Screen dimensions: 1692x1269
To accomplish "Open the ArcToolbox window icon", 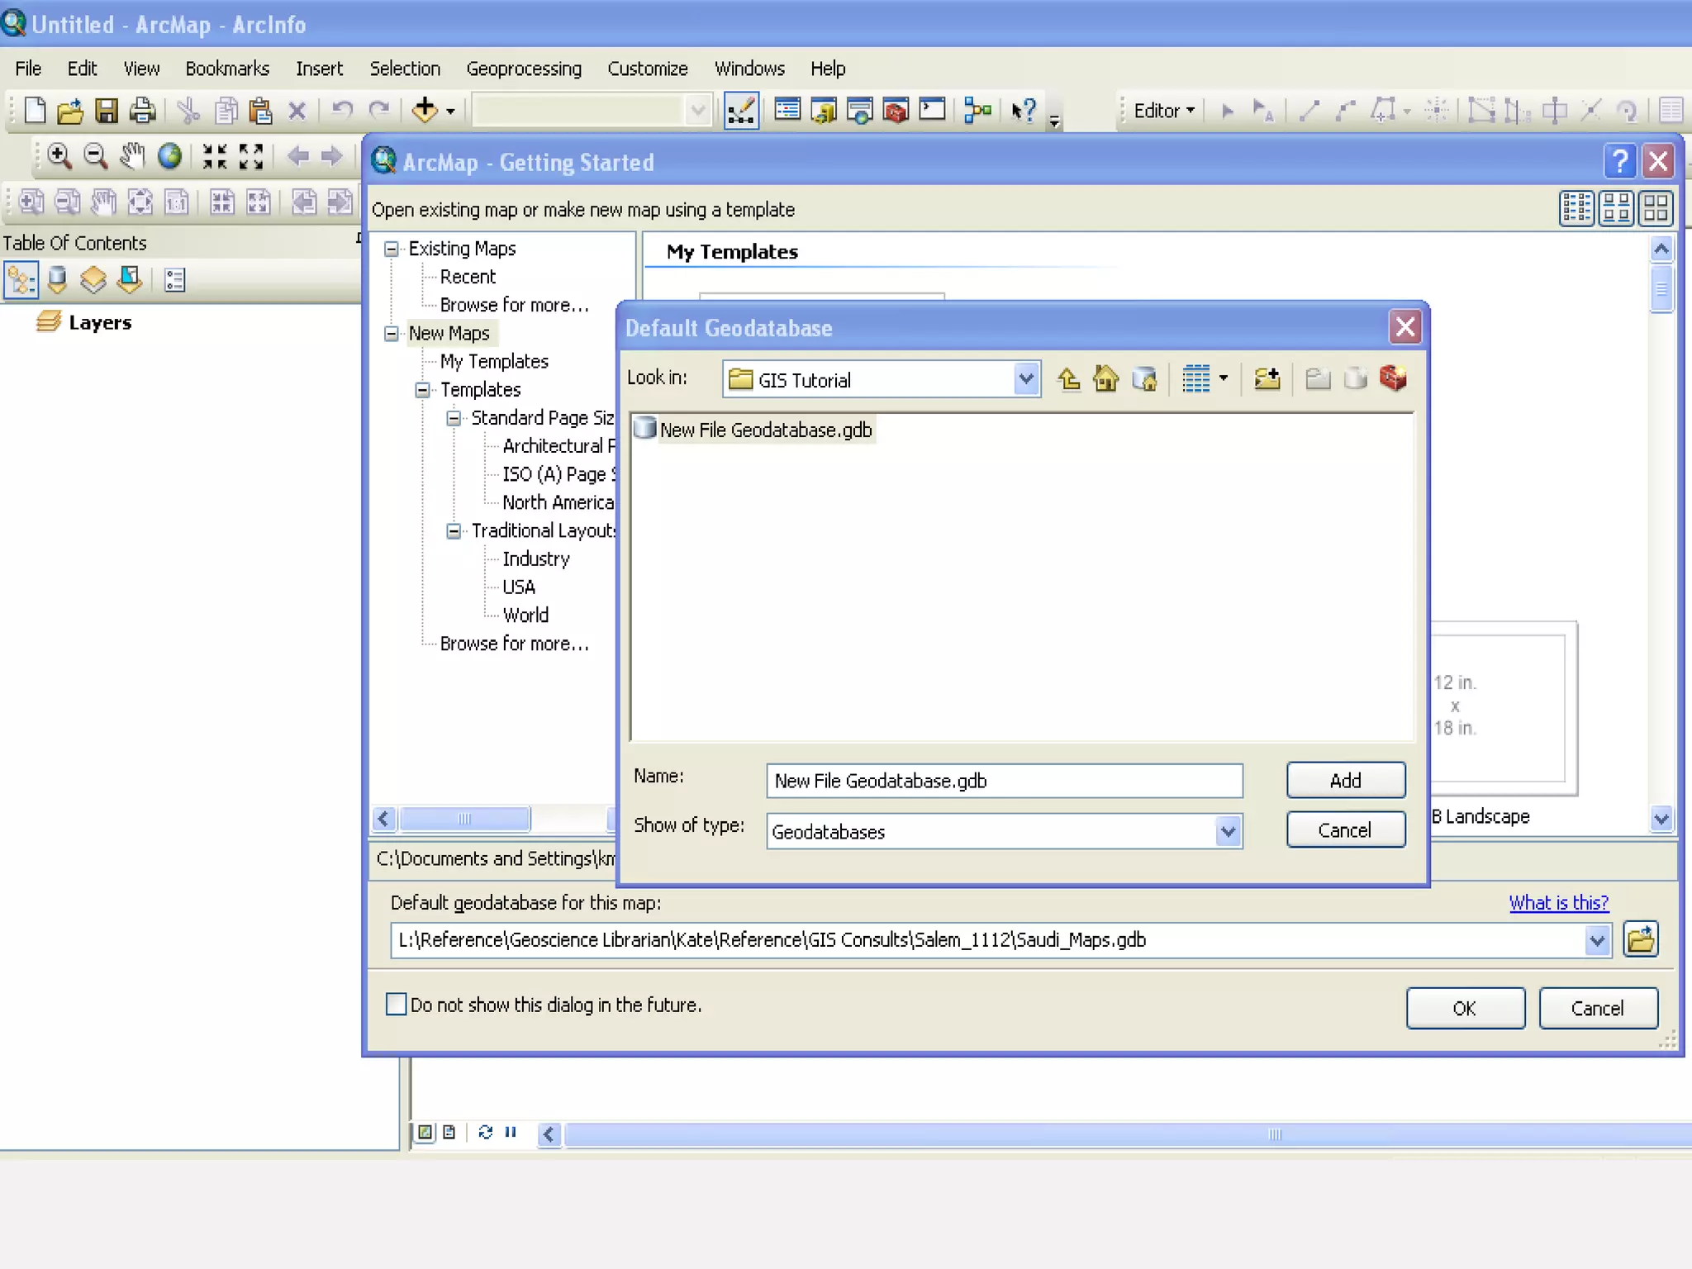I will pyautogui.click(x=896, y=110).
